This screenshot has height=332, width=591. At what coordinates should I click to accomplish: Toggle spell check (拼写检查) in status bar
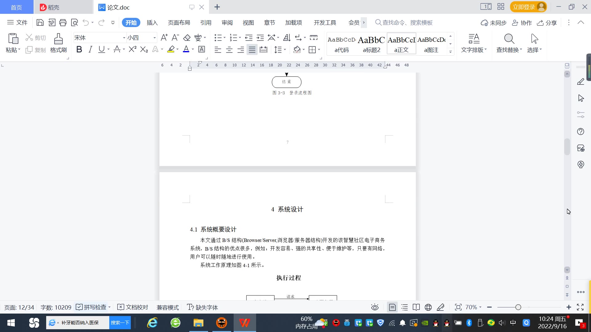91,307
